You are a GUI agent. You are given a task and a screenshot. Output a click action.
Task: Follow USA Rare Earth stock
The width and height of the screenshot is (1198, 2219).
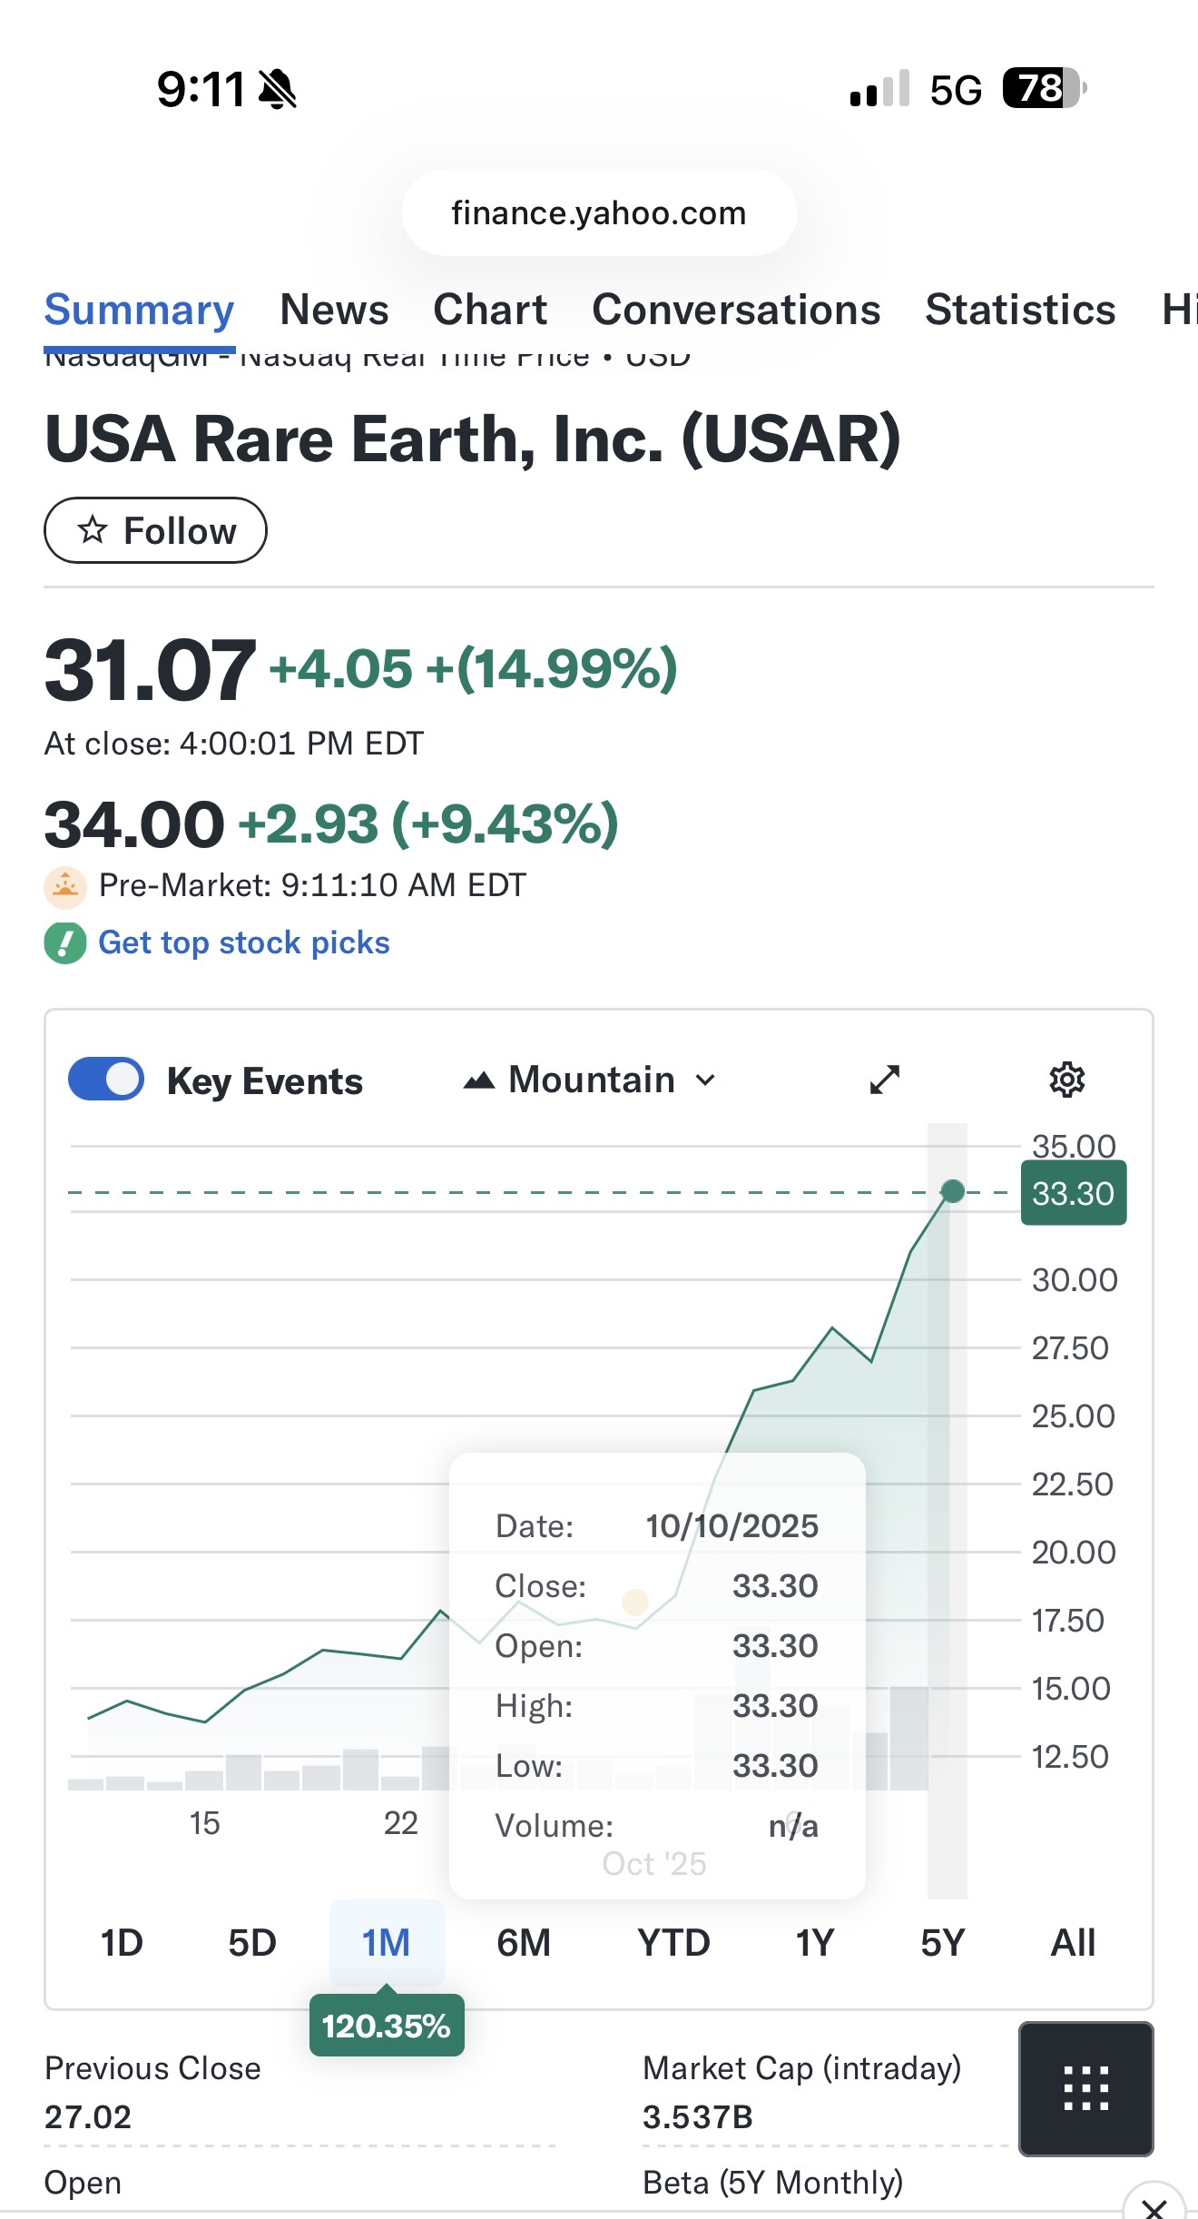coord(155,530)
